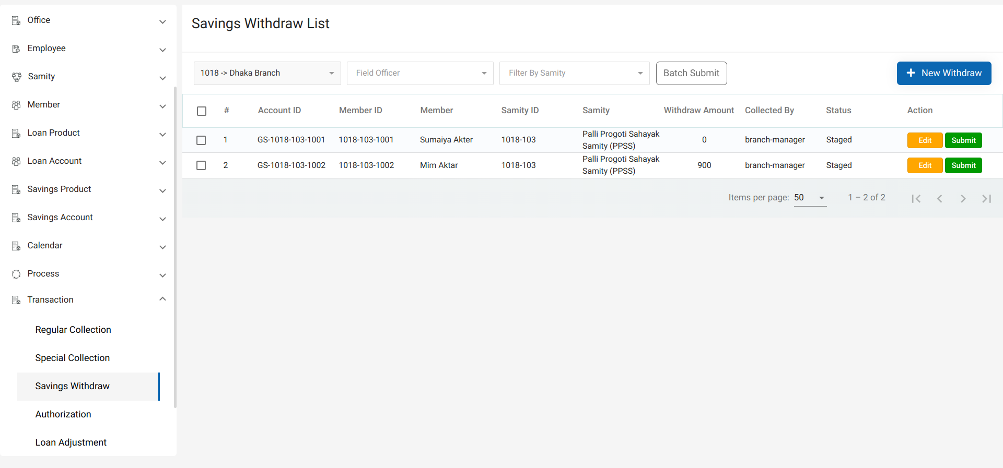Submit the GS-1018-103-1002 withdraw row
The height and width of the screenshot is (468, 1003).
[x=963, y=165]
